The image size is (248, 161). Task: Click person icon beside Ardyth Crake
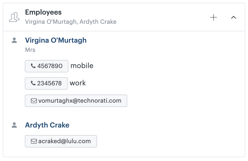pyautogui.click(x=14, y=125)
